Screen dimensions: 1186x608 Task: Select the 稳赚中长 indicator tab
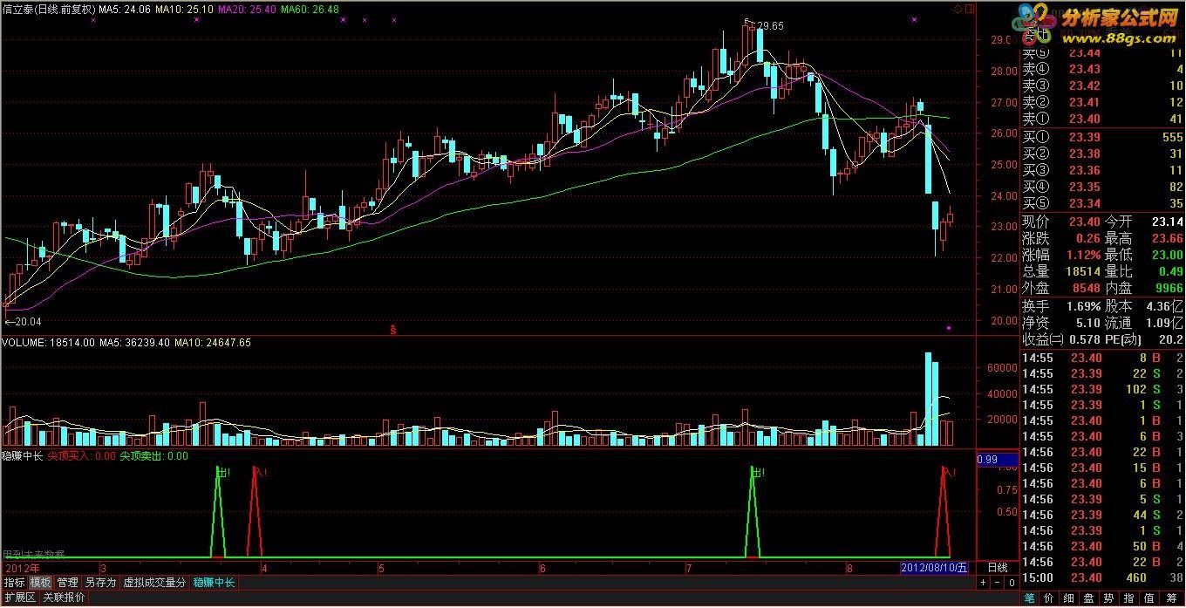tap(214, 582)
